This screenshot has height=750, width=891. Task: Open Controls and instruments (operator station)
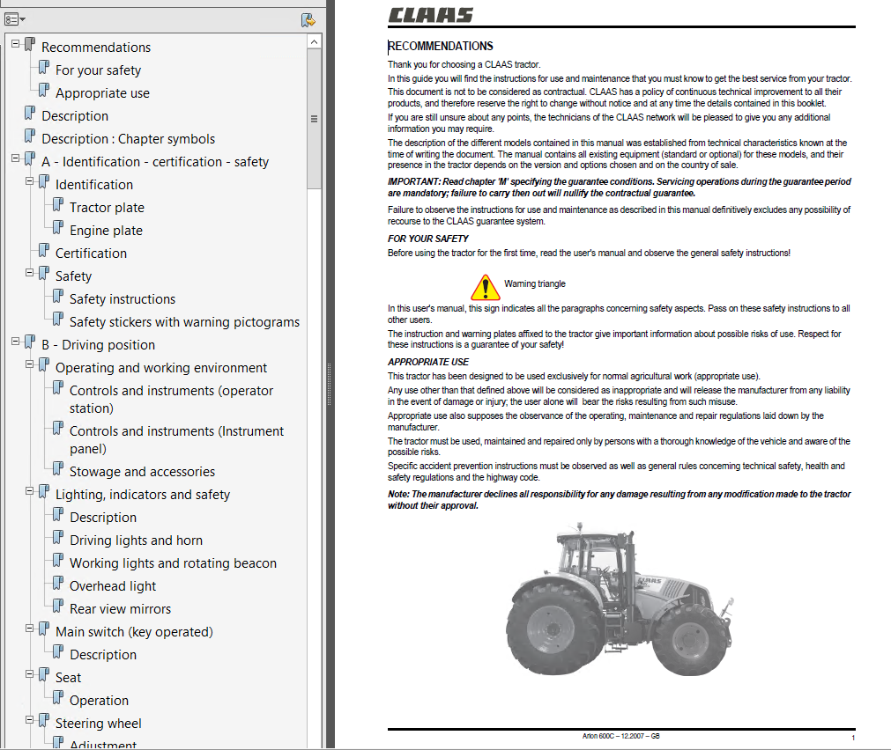171,399
